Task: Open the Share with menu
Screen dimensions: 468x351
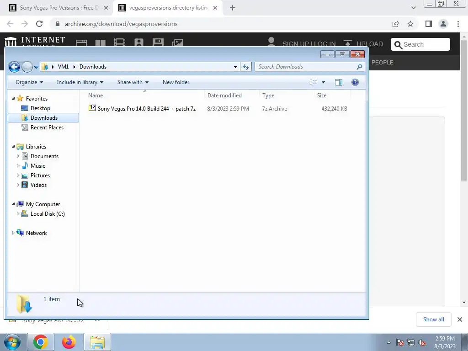Action: [133, 82]
